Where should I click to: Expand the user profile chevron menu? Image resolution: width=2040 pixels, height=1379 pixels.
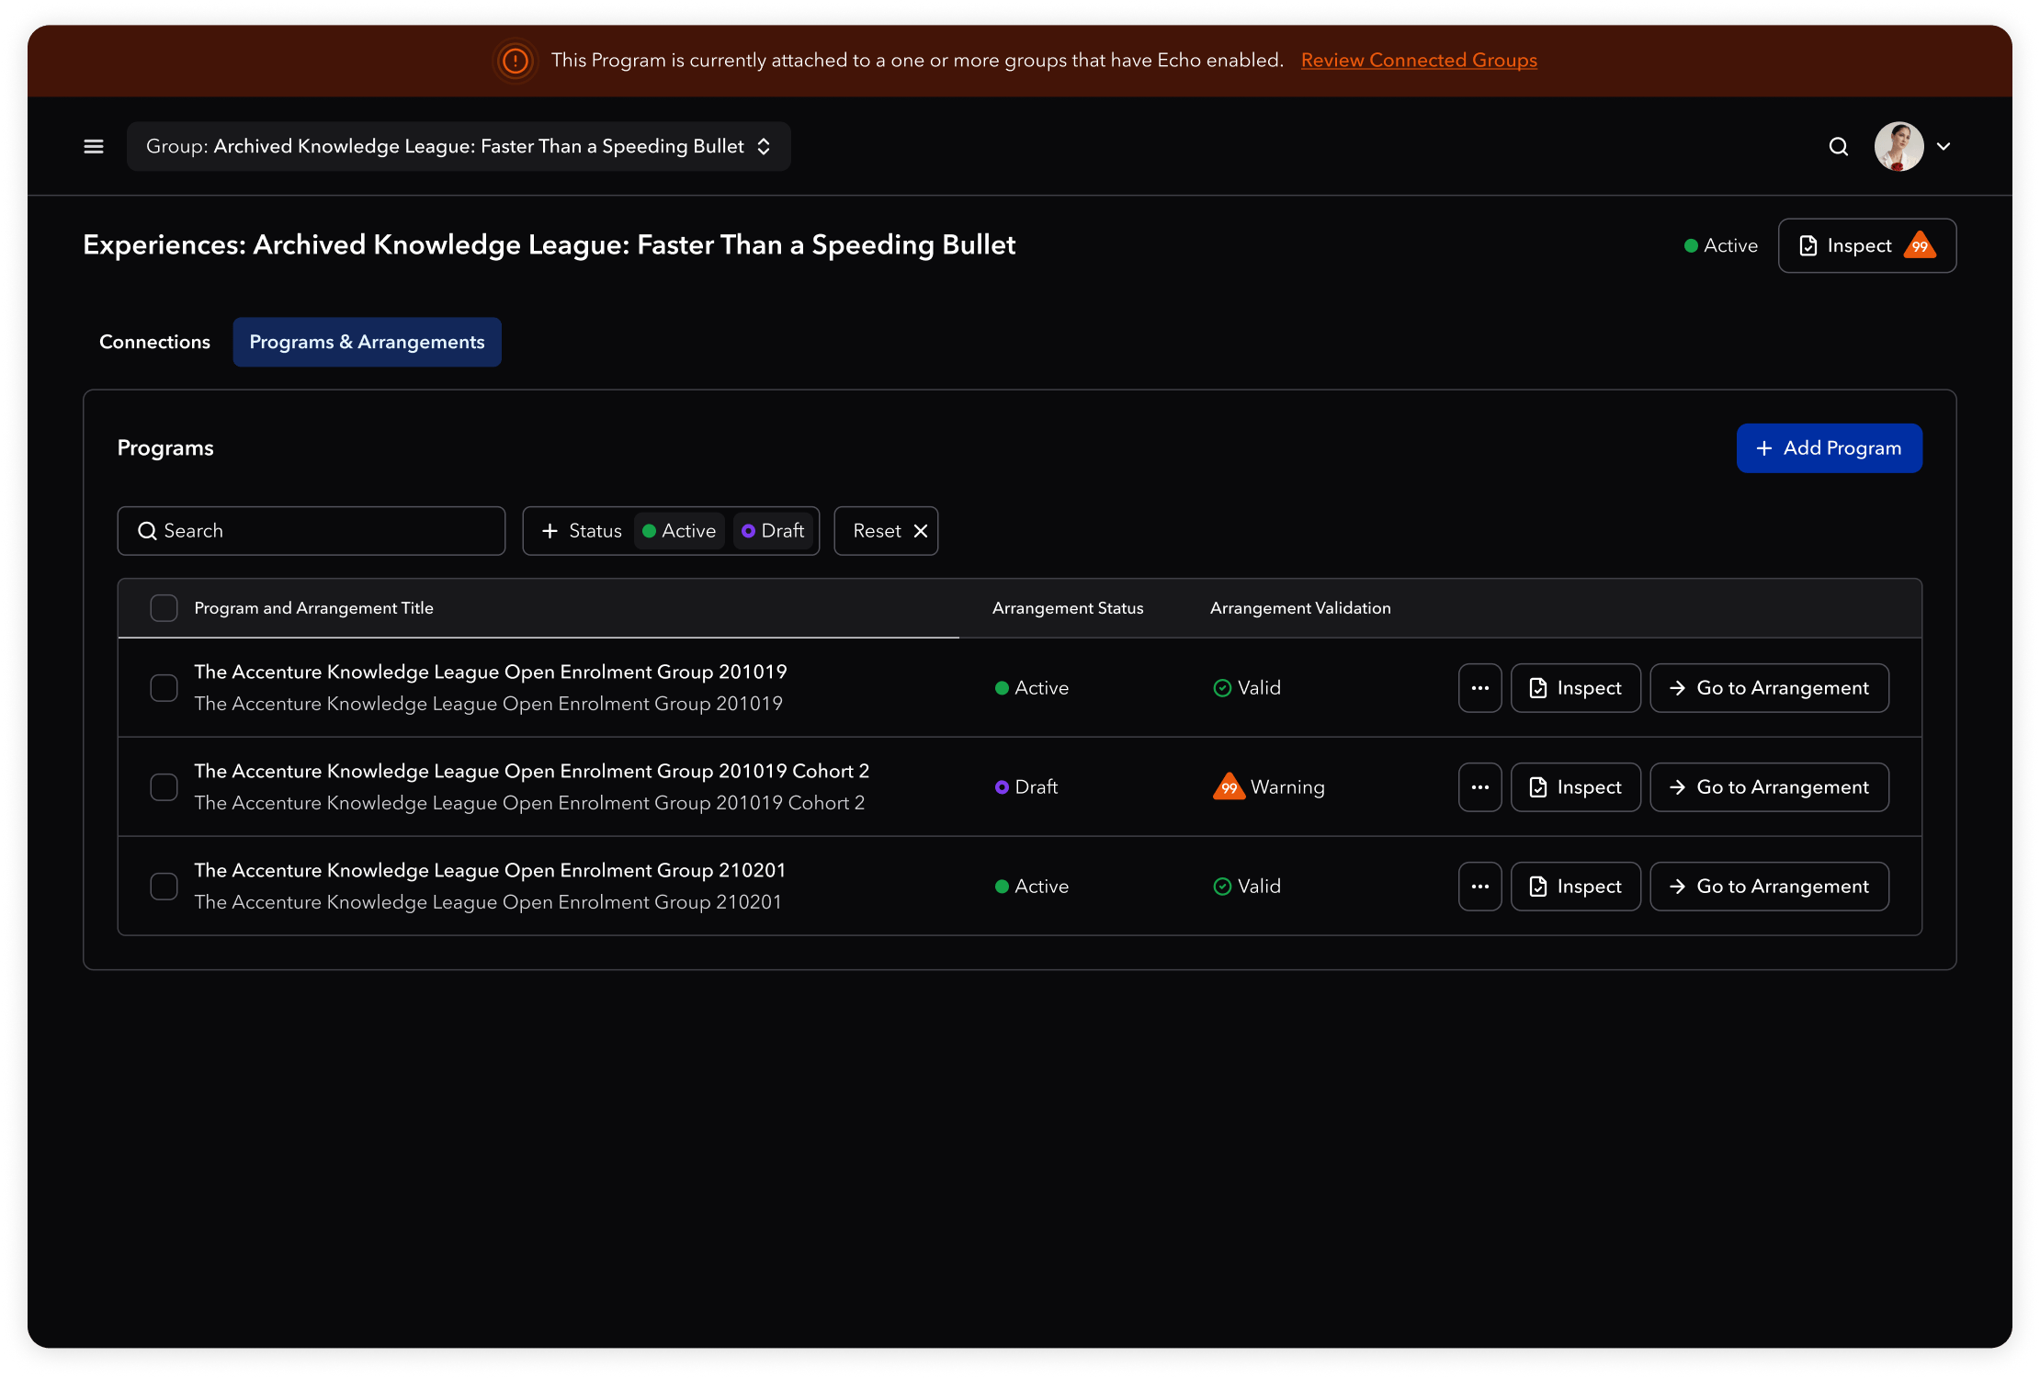[1944, 147]
